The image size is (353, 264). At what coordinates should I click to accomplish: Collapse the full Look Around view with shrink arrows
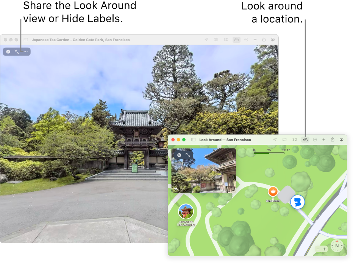[17, 52]
